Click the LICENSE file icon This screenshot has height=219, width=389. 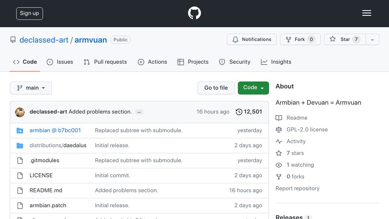pos(20,176)
